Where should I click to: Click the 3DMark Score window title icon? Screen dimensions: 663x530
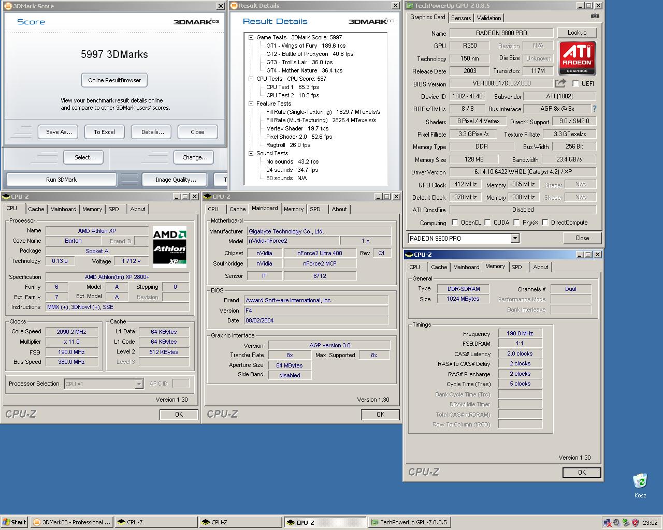pyautogui.click(x=8, y=6)
